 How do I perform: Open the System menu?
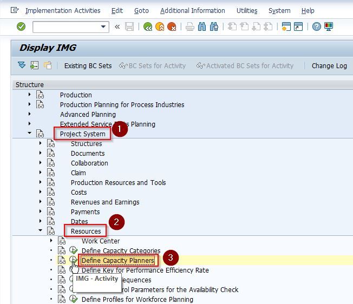279,11
